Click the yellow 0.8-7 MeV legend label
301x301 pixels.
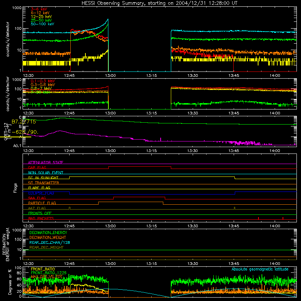coord(41,88)
